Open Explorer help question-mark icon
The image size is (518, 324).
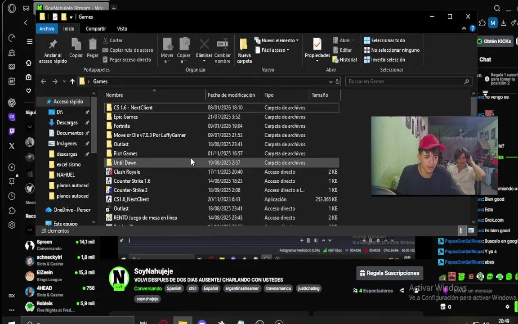click(473, 28)
